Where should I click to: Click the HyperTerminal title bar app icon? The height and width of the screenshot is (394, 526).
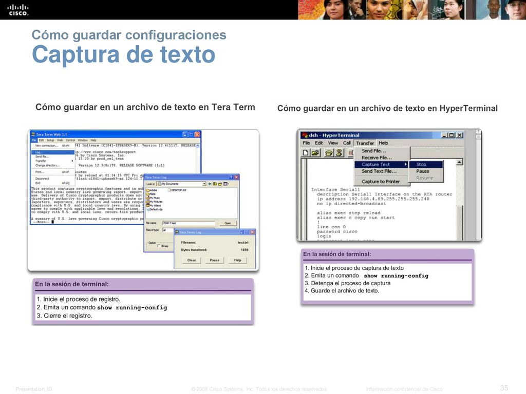[x=305, y=135]
